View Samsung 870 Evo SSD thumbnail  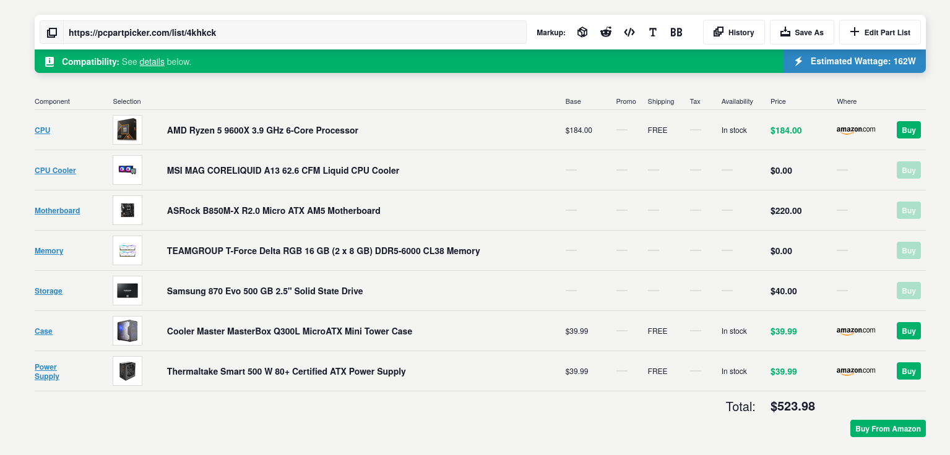[x=127, y=291]
